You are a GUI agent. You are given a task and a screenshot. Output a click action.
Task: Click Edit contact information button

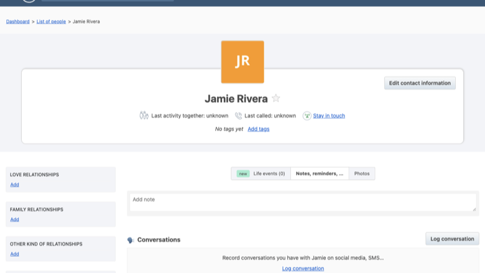coord(420,83)
